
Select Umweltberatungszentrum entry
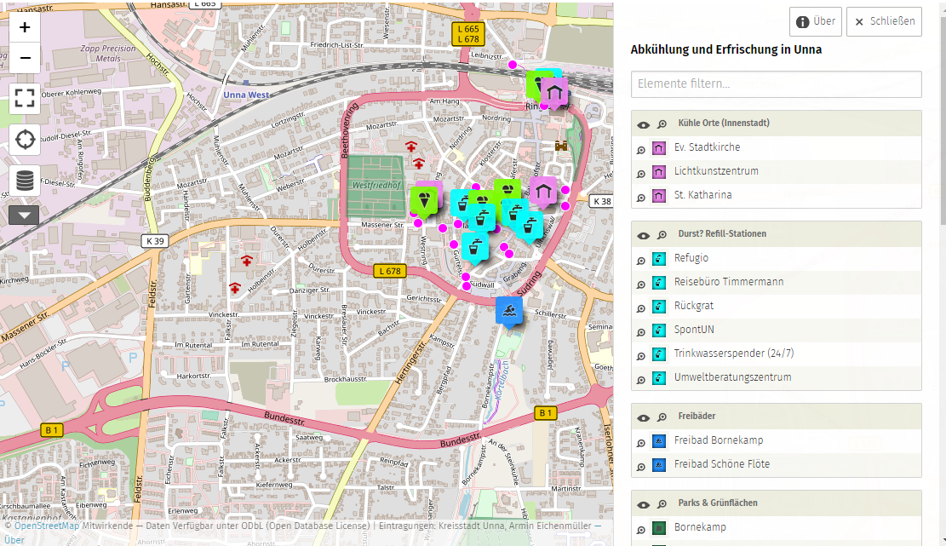pos(732,377)
